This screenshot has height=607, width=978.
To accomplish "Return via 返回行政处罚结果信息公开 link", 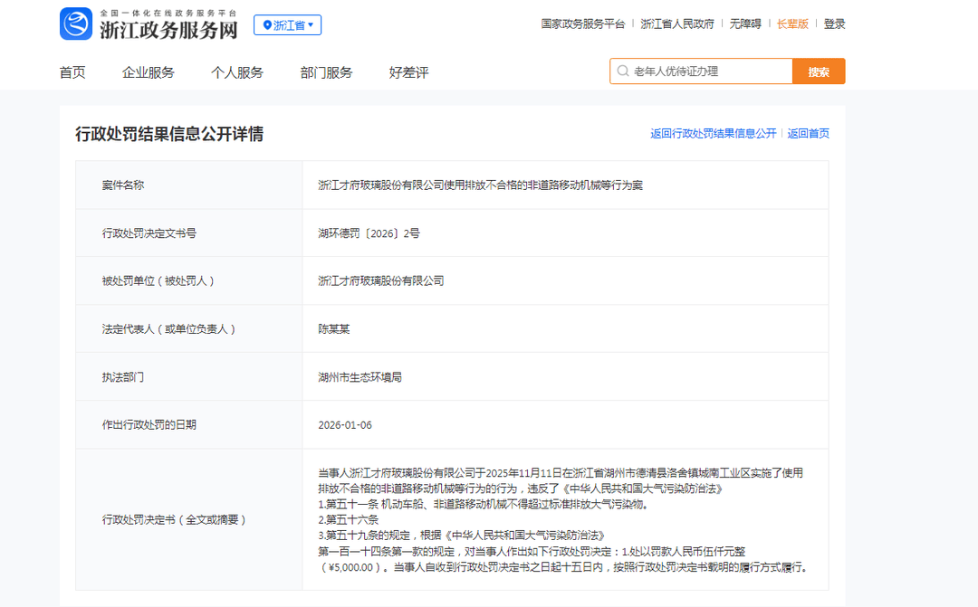I will tap(713, 134).
